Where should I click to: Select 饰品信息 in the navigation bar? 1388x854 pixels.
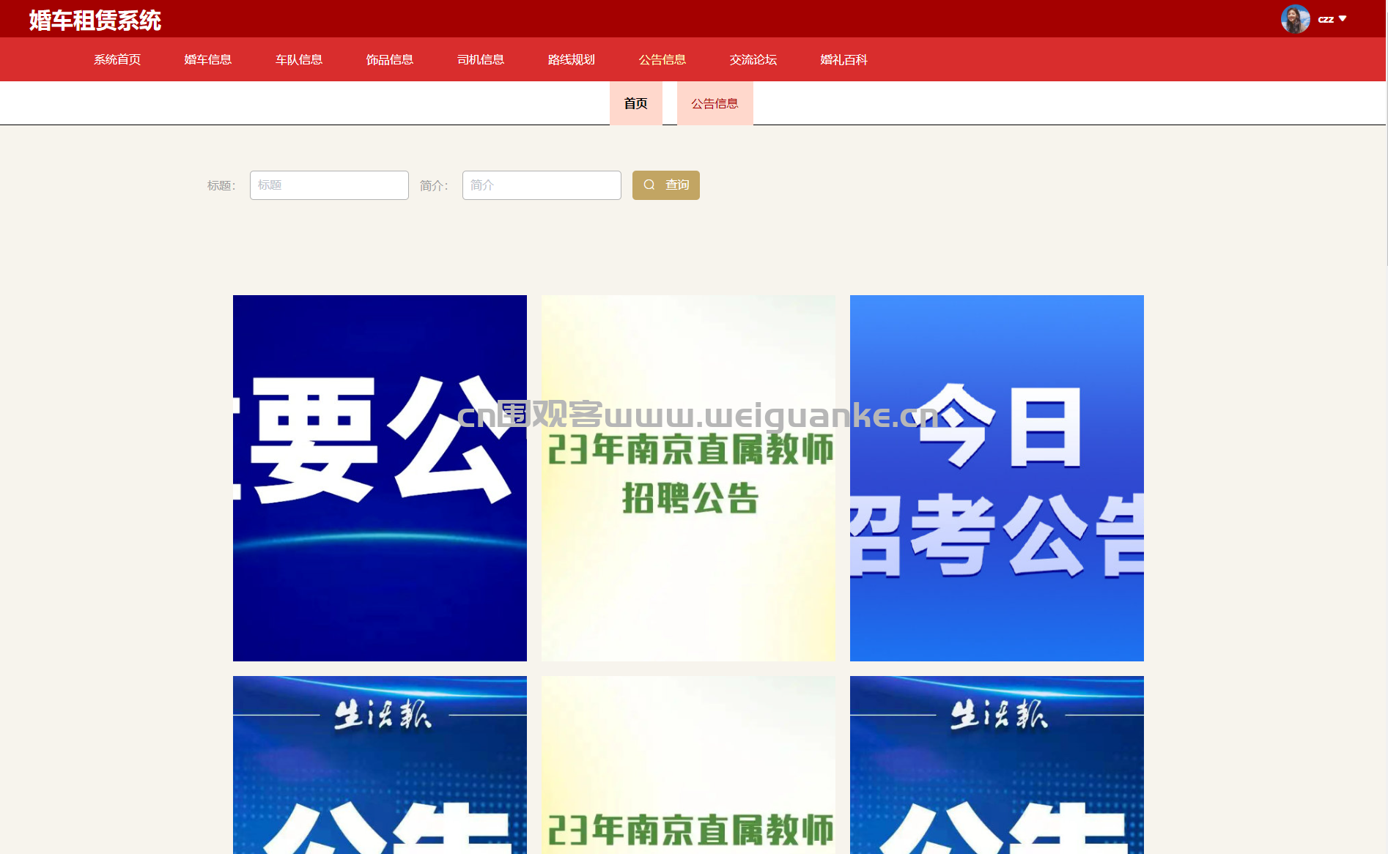point(390,59)
